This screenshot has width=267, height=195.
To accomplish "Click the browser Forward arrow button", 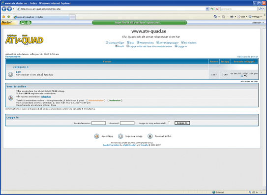I will pos(9,9).
